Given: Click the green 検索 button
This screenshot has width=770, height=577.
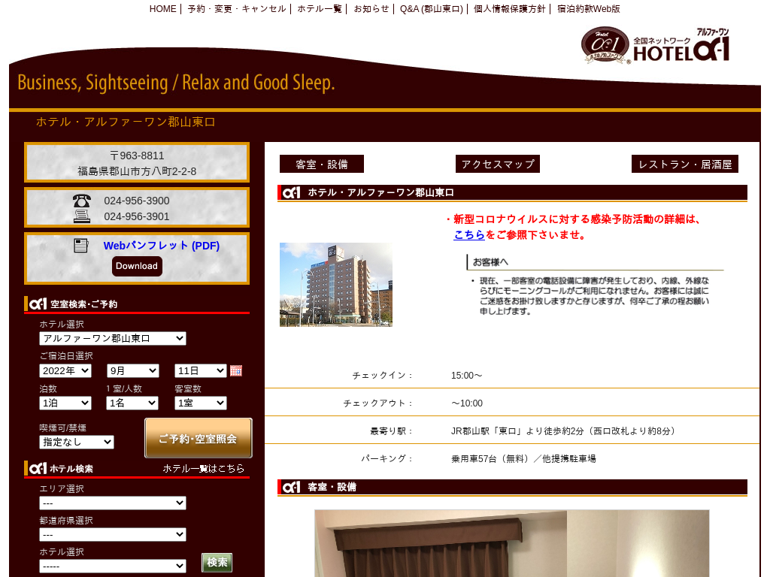Looking at the screenshot, I should (217, 562).
